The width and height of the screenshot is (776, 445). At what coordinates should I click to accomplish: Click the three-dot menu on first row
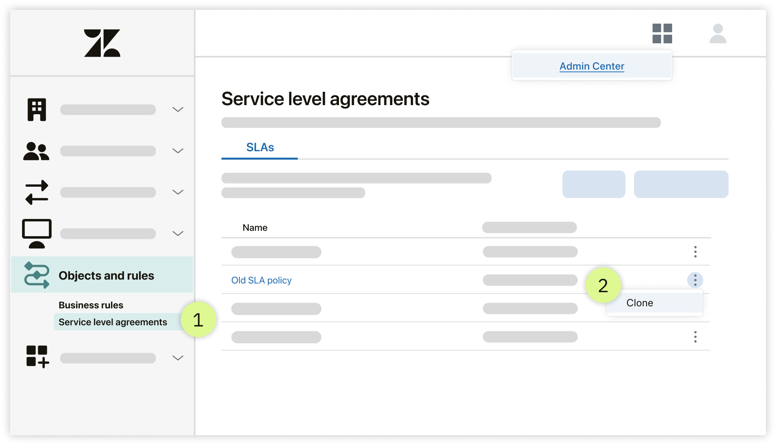coord(695,252)
